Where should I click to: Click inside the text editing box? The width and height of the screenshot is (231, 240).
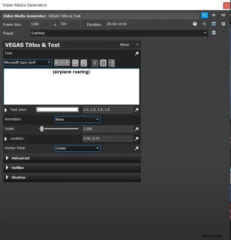(72, 87)
